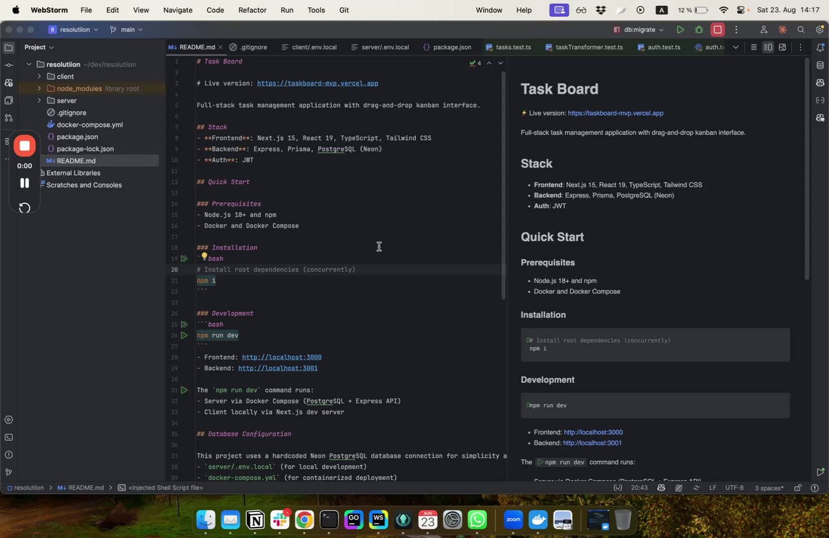Switch to the .gitignore tab

(x=248, y=47)
